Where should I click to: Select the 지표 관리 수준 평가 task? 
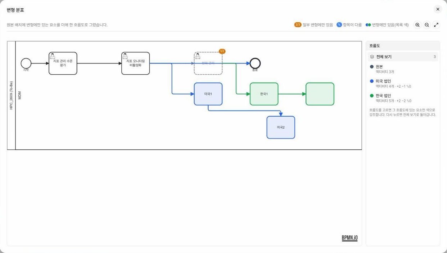63,64
